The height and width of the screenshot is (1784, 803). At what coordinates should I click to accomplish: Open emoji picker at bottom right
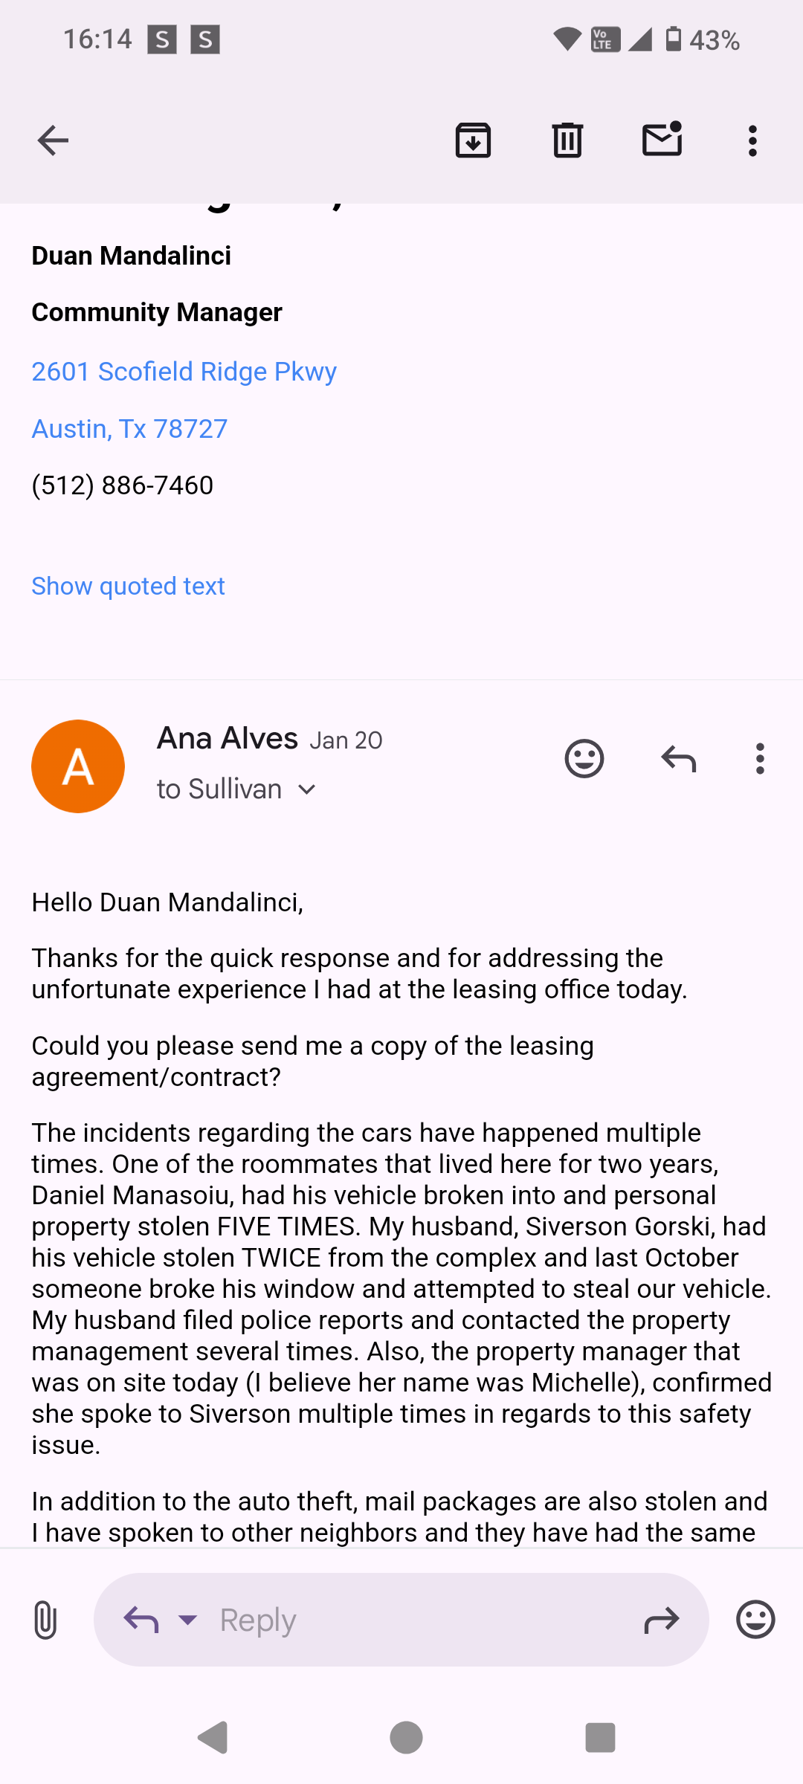(x=755, y=1620)
